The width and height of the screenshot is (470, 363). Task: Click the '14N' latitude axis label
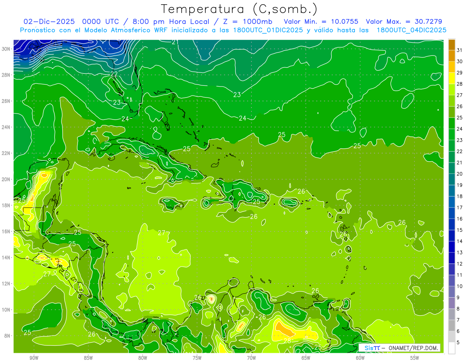point(7,257)
